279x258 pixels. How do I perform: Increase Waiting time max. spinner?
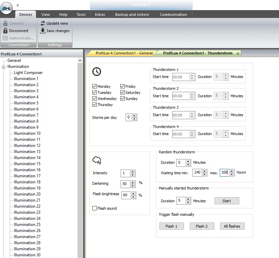[x=232, y=171]
